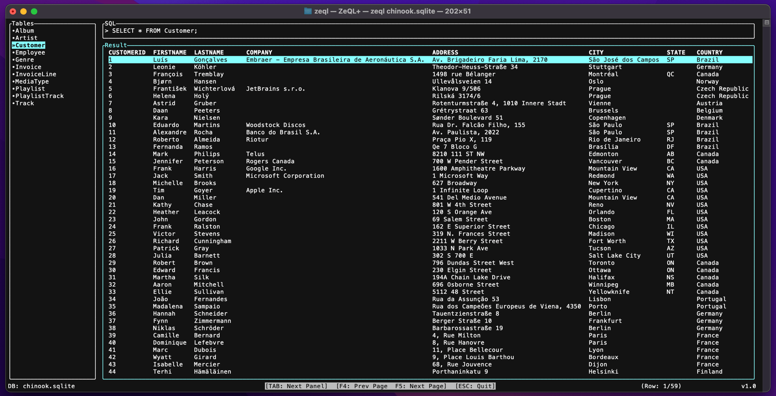Image resolution: width=776 pixels, height=396 pixels.
Task: Click the city cell Yellowknife
Action: [609, 292]
